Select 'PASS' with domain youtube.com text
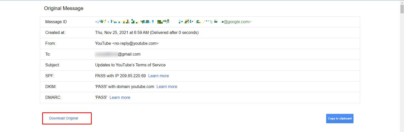Image resolution: width=404 pixels, height=132 pixels. (x=125, y=86)
